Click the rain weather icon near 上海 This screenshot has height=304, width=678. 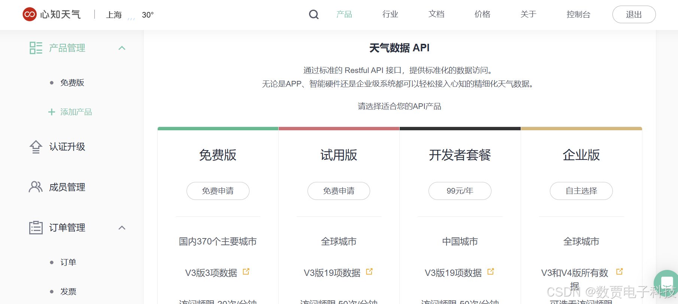131,18
